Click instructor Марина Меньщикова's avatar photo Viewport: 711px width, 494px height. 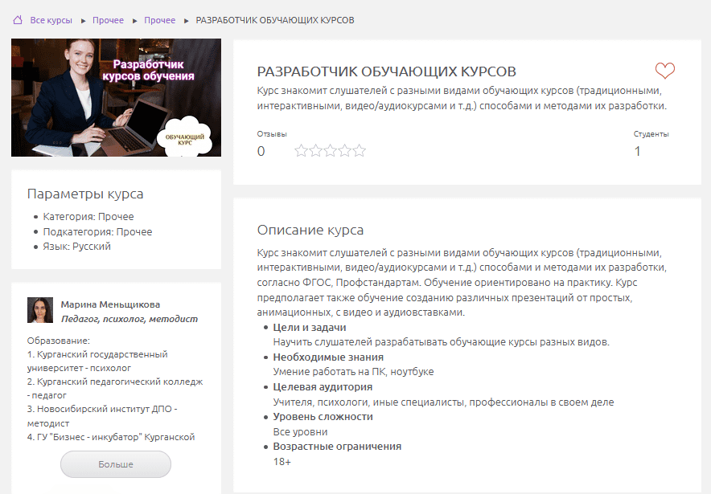[x=40, y=310]
